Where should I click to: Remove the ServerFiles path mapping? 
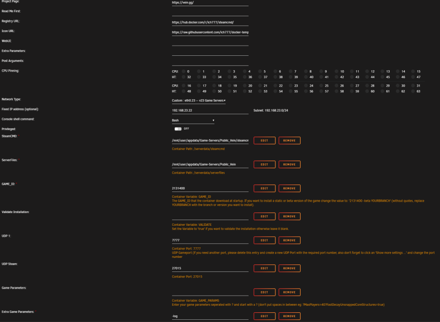[290, 164]
